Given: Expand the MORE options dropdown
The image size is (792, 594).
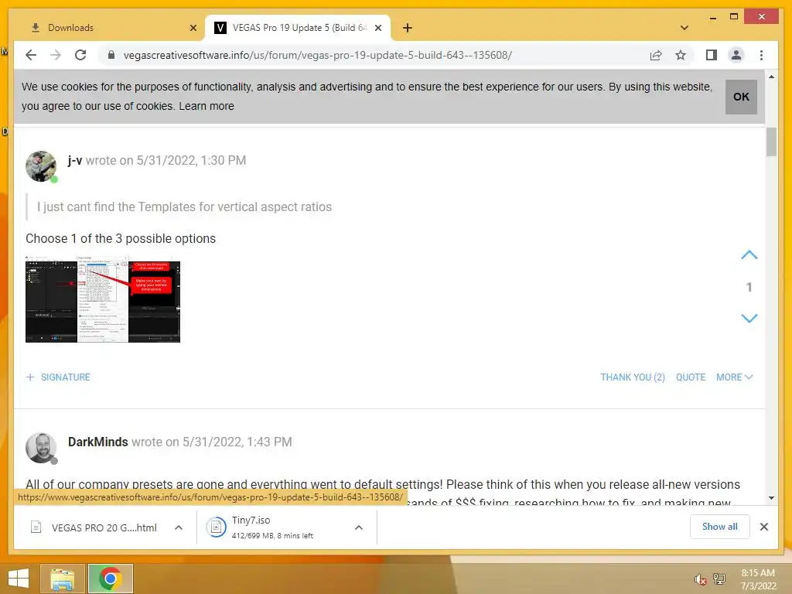Looking at the screenshot, I should click(x=735, y=377).
